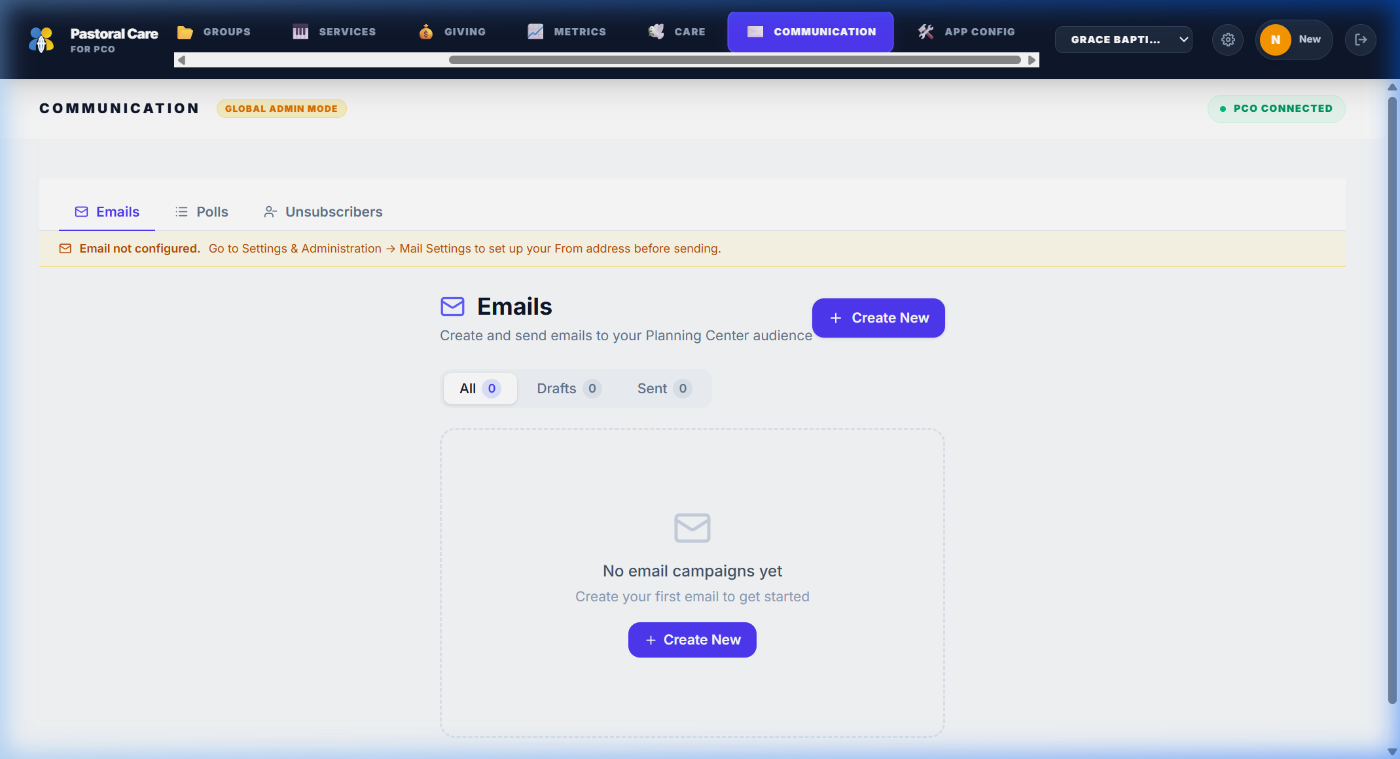The height and width of the screenshot is (759, 1400).
Task: Open the Groups folder icon
Action: coord(185,32)
